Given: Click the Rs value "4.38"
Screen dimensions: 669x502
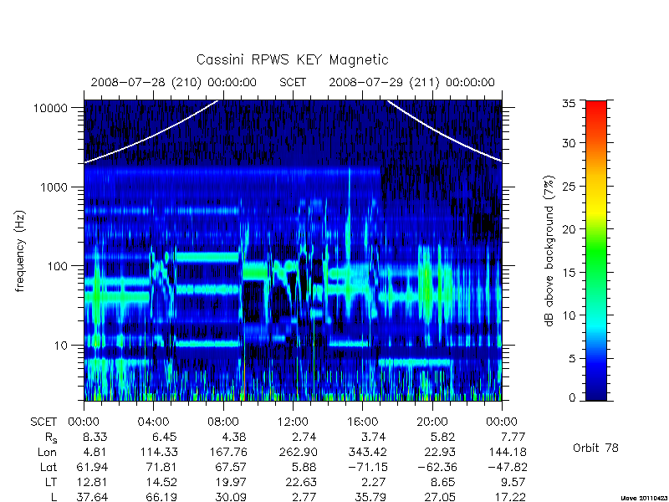Looking at the screenshot, I should point(233,437).
